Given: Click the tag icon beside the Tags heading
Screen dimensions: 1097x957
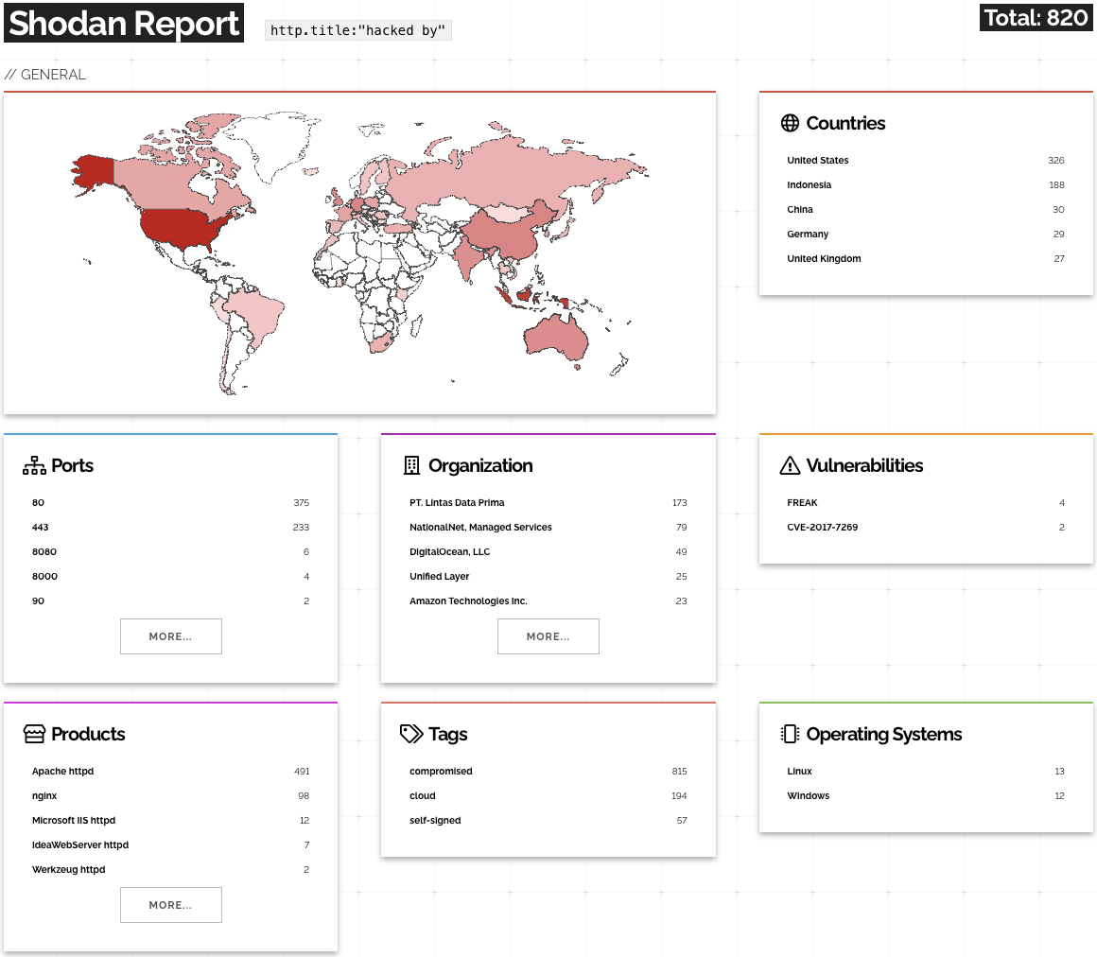Looking at the screenshot, I should point(410,733).
